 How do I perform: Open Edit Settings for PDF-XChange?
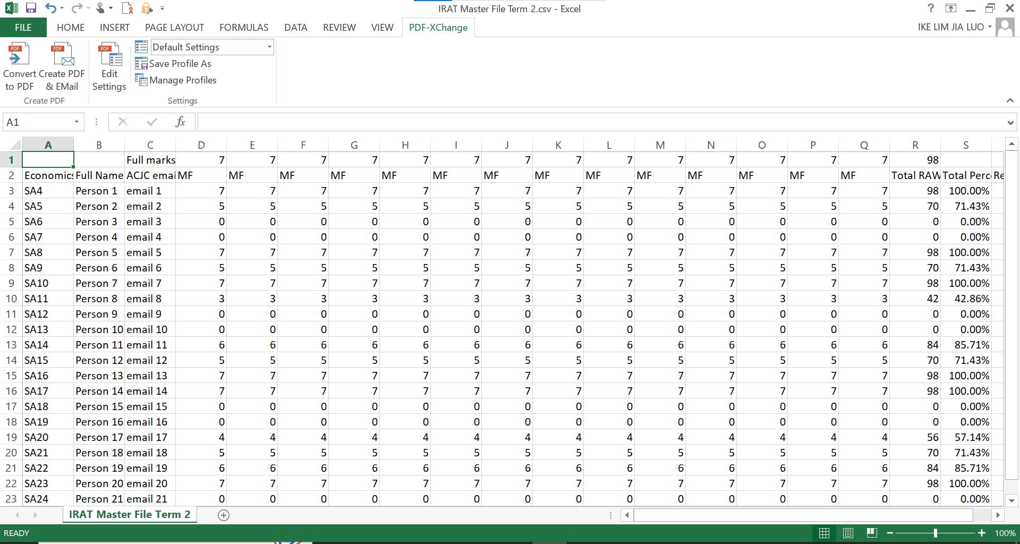[109, 66]
